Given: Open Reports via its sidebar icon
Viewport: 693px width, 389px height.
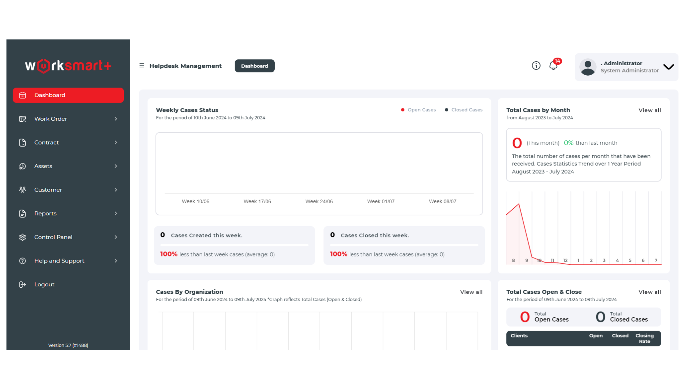Looking at the screenshot, I should (22, 213).
